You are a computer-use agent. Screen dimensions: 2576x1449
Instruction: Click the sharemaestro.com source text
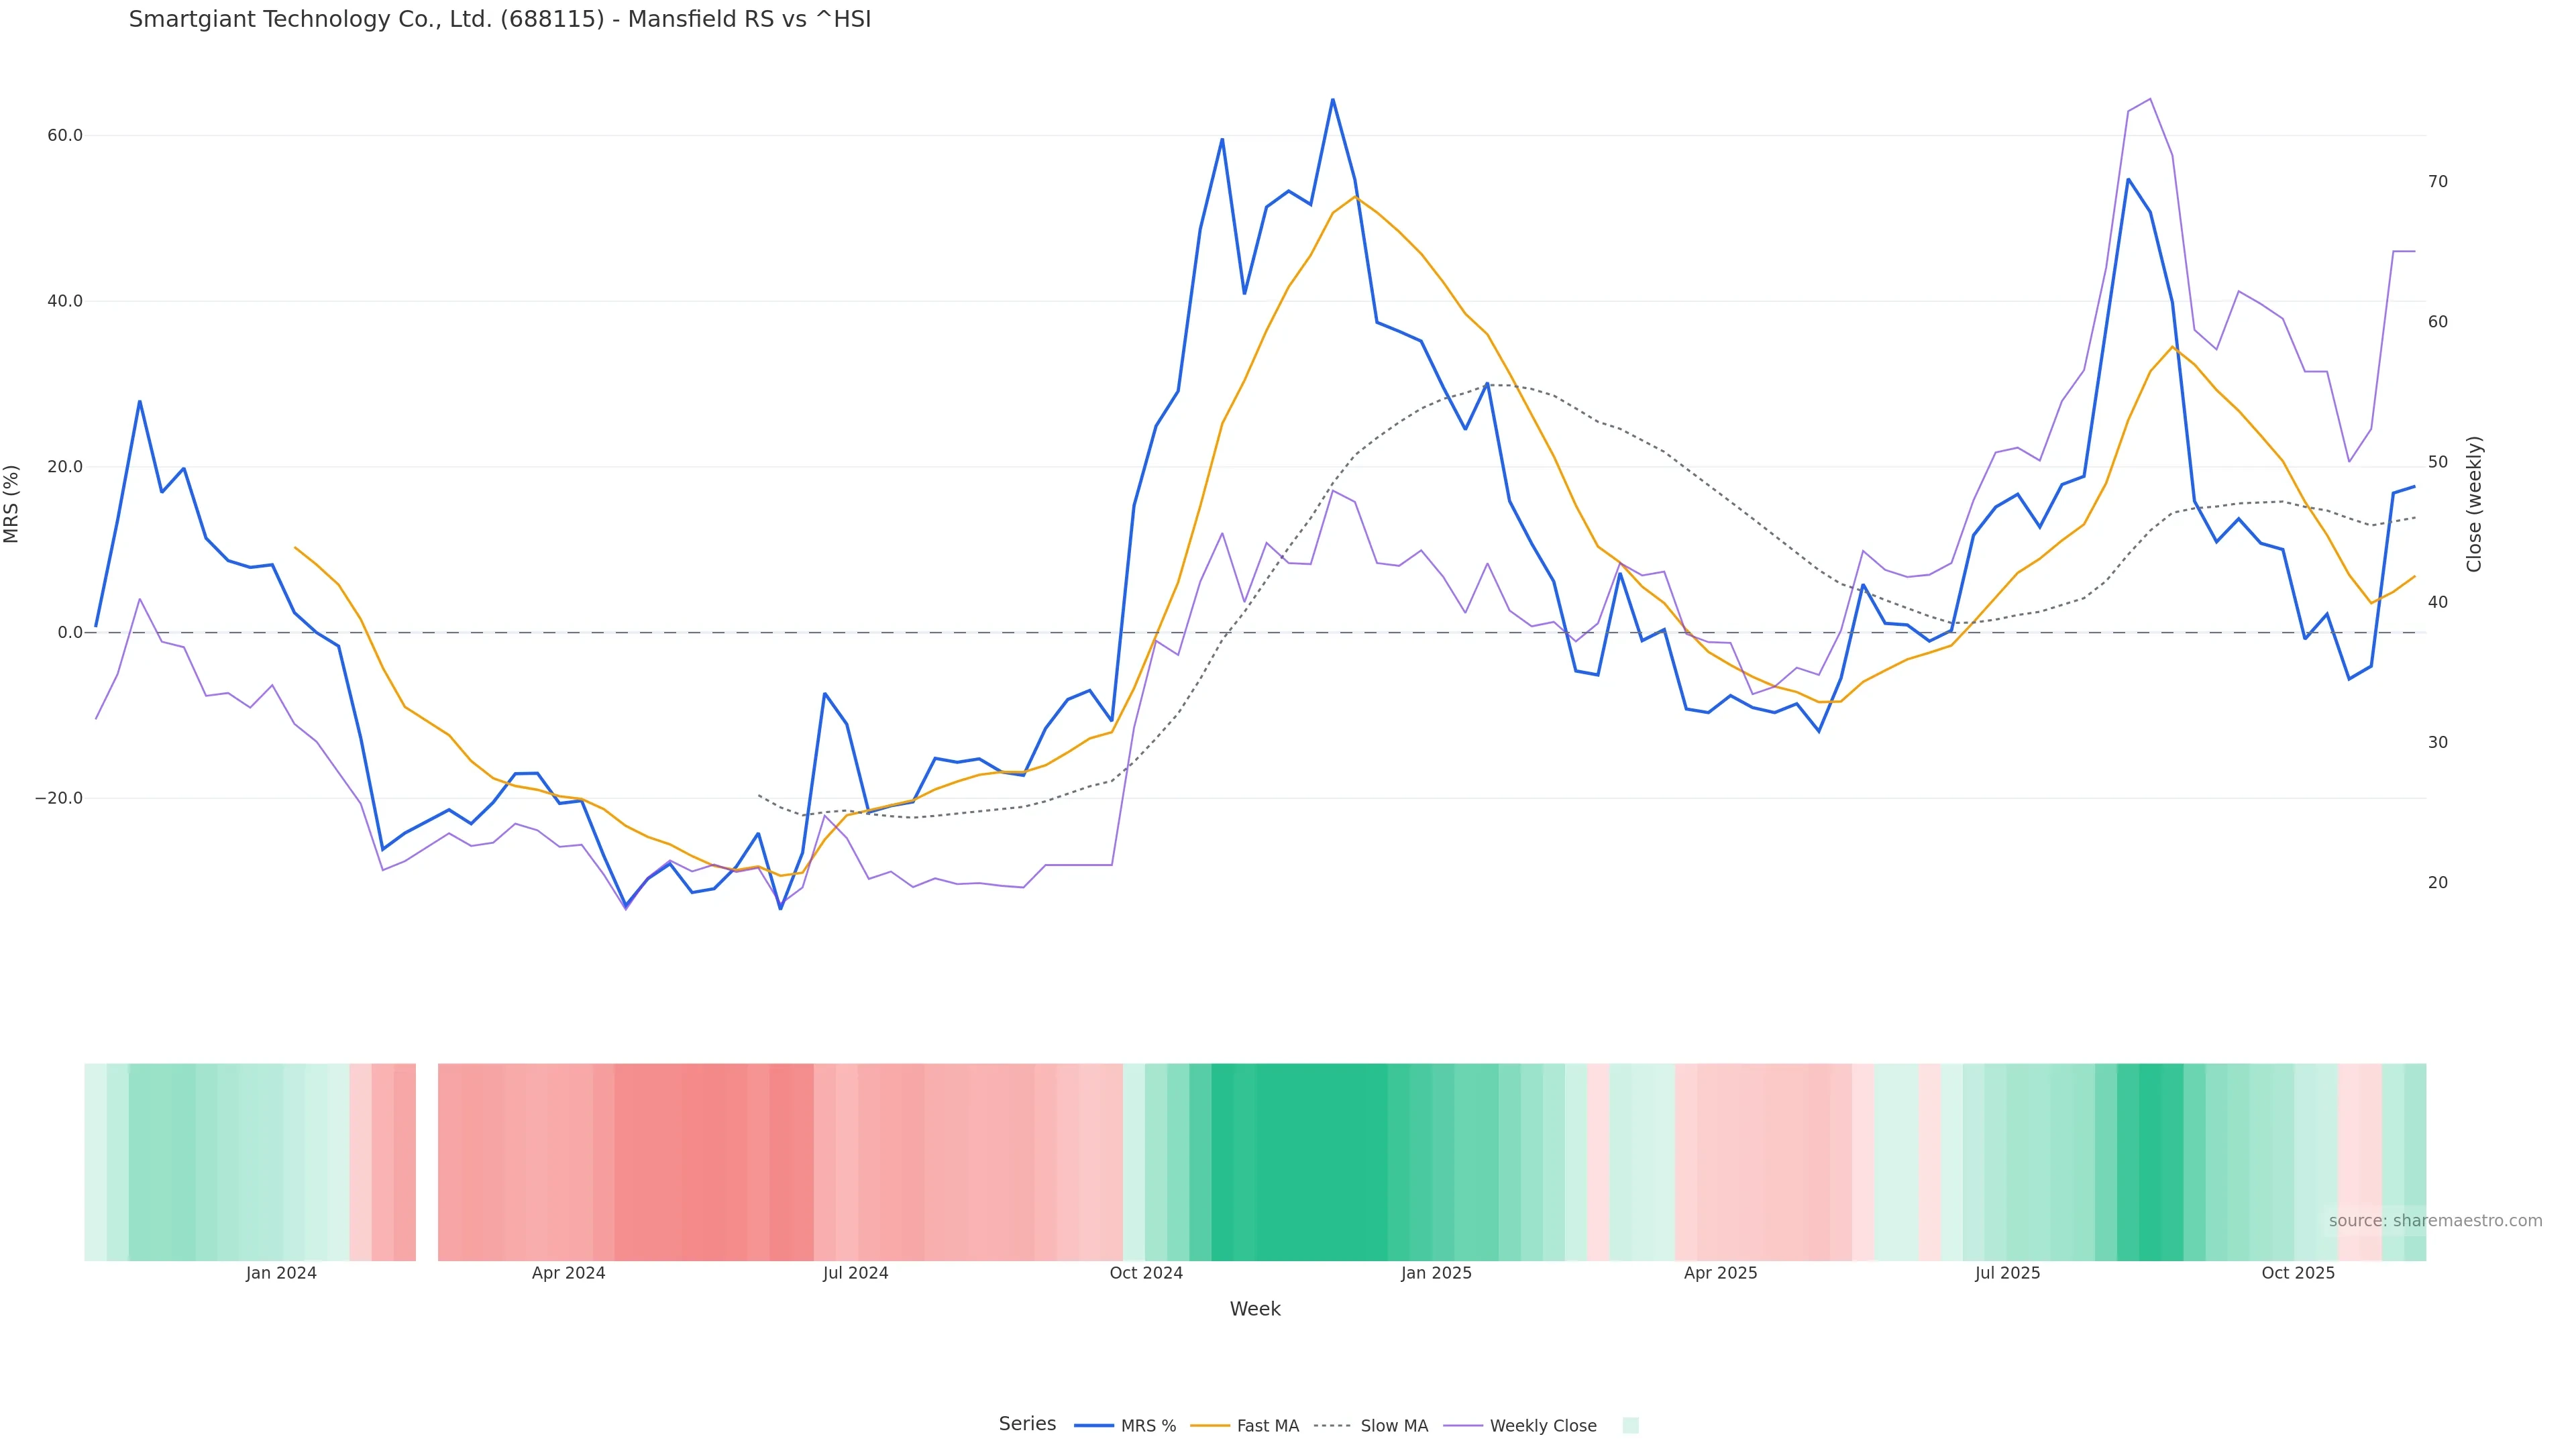coord(2435,1221)
